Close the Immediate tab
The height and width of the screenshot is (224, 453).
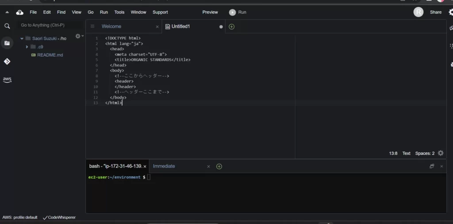[x=208, y=167]
